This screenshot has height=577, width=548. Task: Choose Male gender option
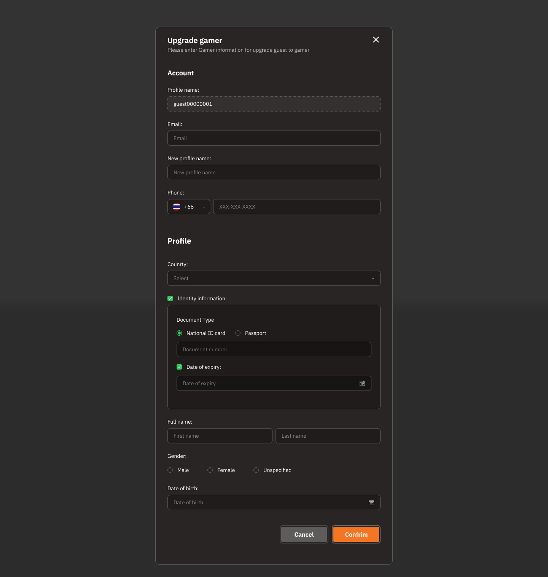(170, 470)
